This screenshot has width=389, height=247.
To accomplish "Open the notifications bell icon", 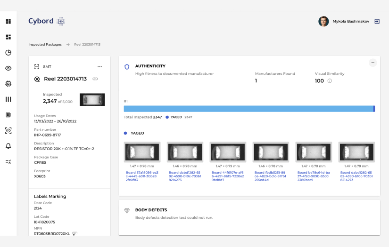I will [8, 146].
